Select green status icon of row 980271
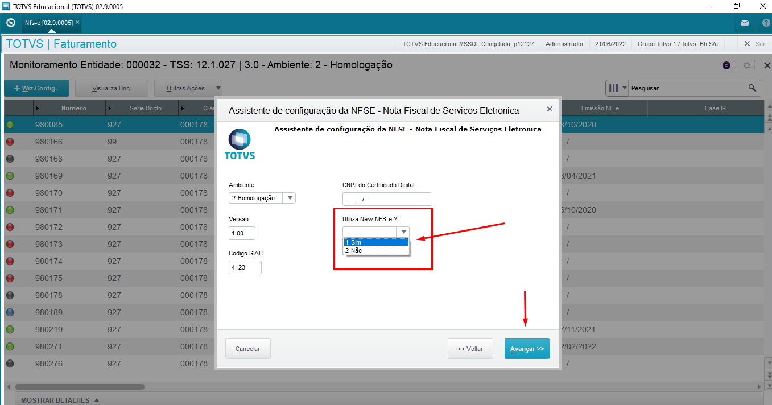 coord(10,346)
